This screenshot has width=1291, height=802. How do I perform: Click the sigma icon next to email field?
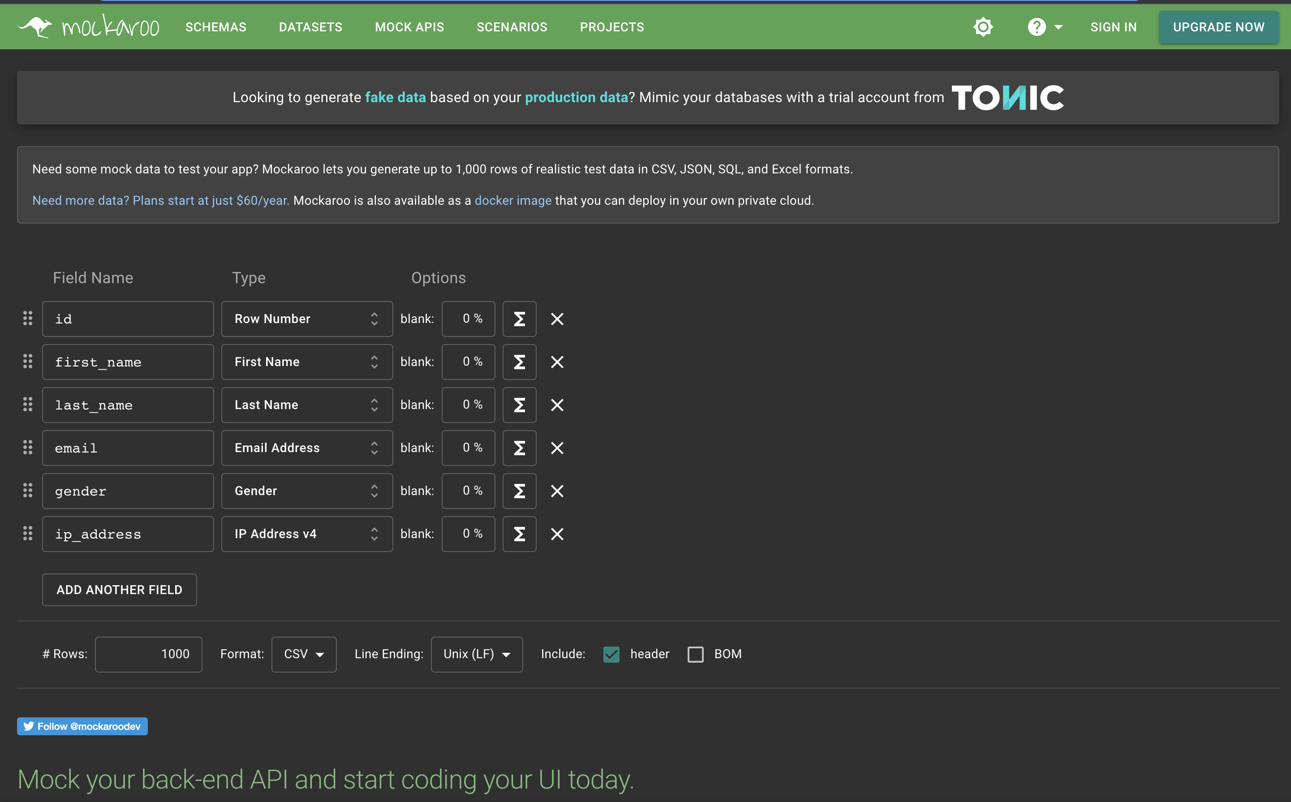click(519, 448)
